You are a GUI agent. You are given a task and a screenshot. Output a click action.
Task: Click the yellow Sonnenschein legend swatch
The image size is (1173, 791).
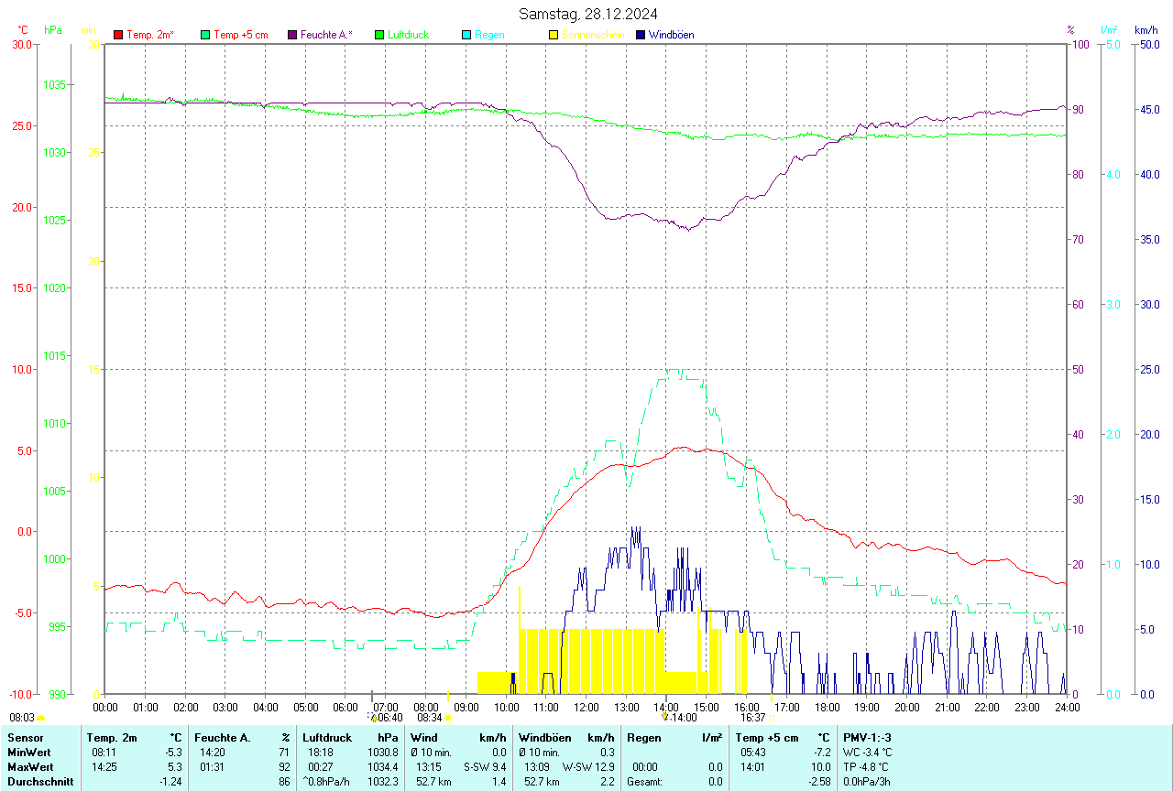coord(554,35)
